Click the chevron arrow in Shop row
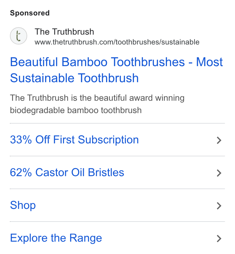The image size is (235, 254). click(219, 206)
